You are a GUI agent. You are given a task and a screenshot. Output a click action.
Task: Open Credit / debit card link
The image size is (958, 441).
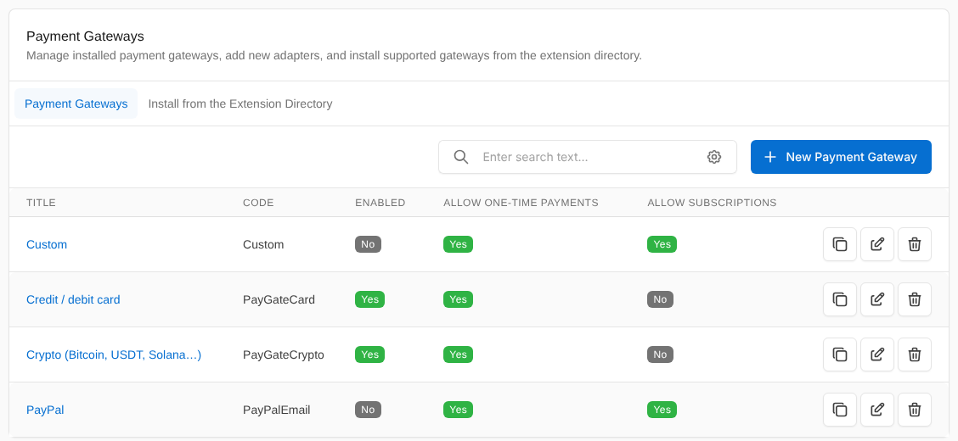pos(73,299)
